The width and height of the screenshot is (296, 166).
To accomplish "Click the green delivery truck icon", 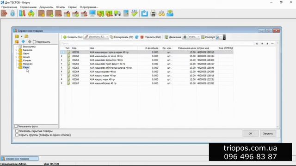I will (117, 13).
